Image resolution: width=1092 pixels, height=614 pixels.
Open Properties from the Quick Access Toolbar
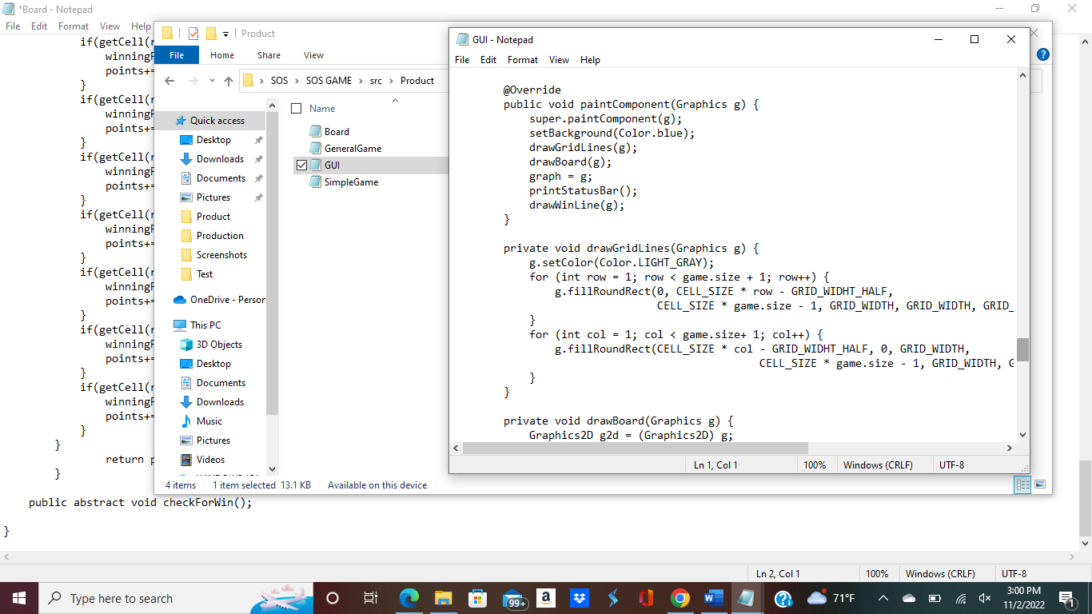point(192,34)
